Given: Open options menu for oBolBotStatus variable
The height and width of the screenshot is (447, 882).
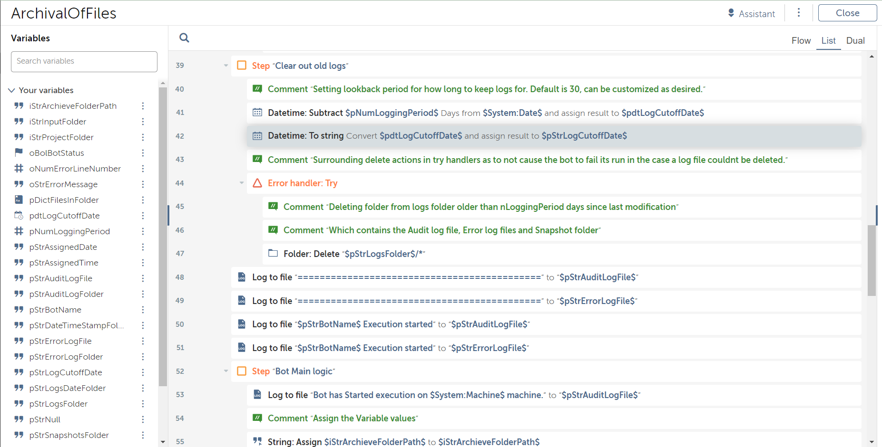Looking at the screenshot, I should (x=143, y=153).
